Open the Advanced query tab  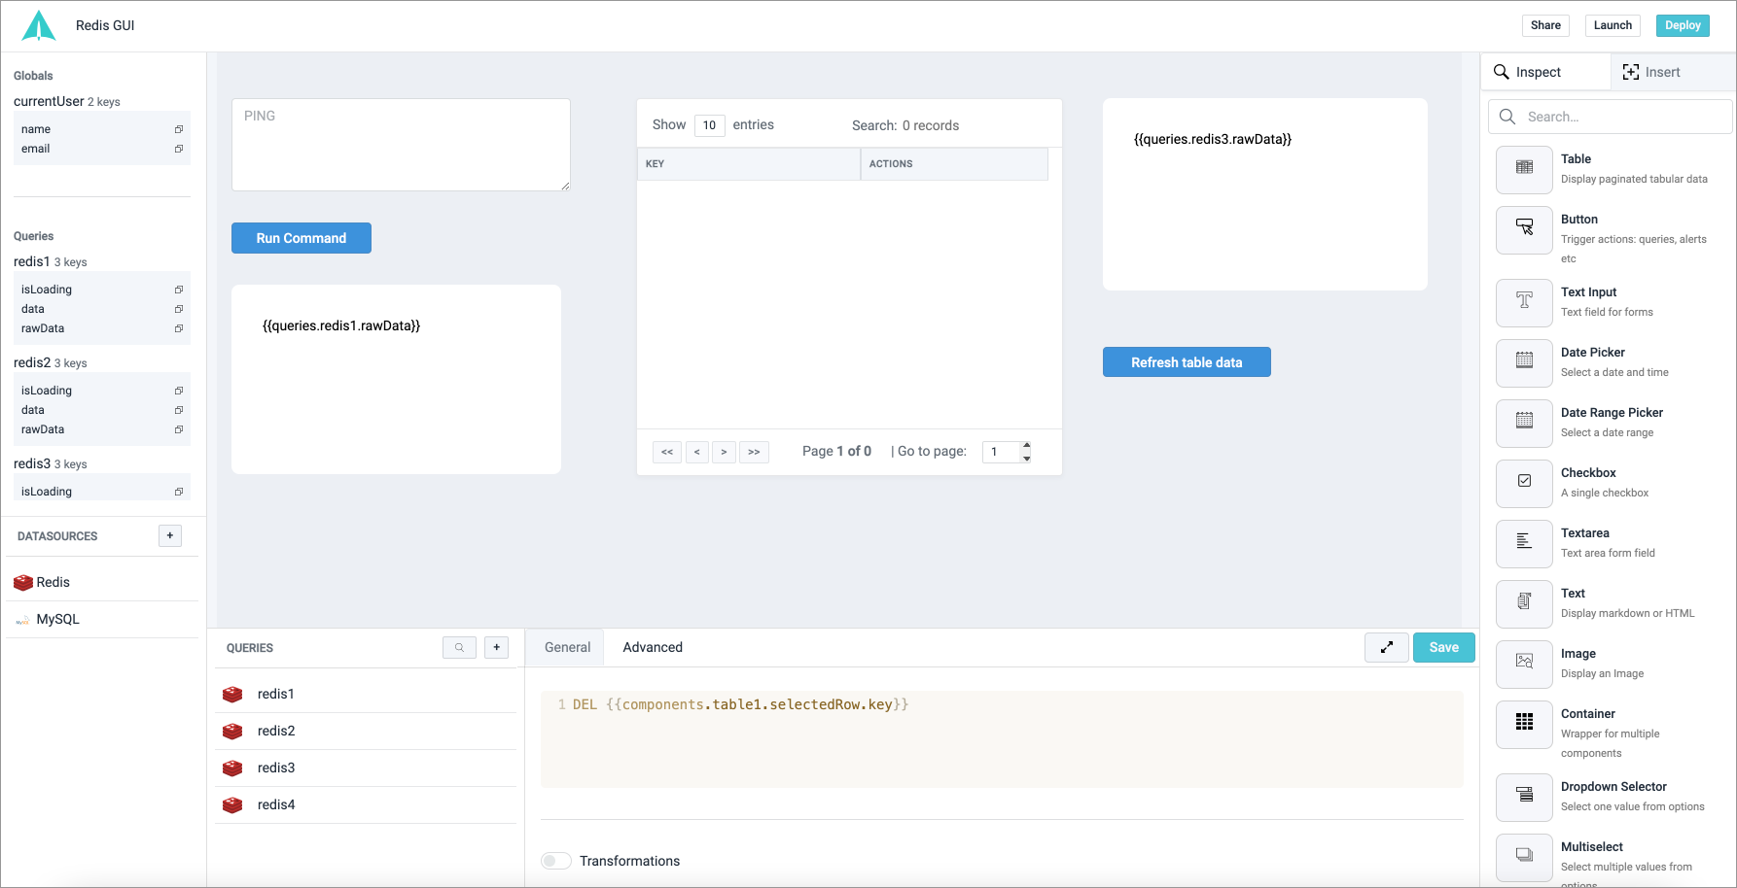tap(653, 647)
